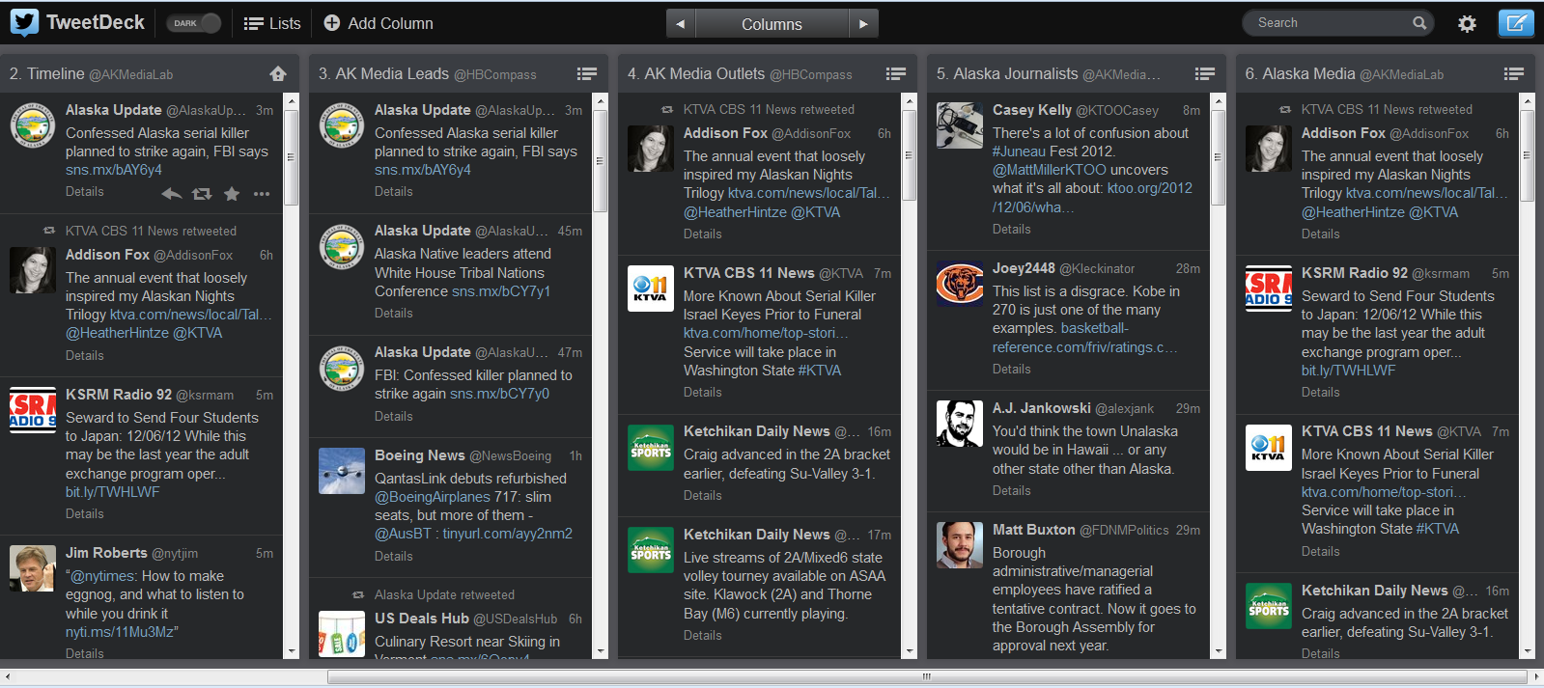
Task: Reply to Alaska Update tweet in Timeline
Action: pos(171,194)
